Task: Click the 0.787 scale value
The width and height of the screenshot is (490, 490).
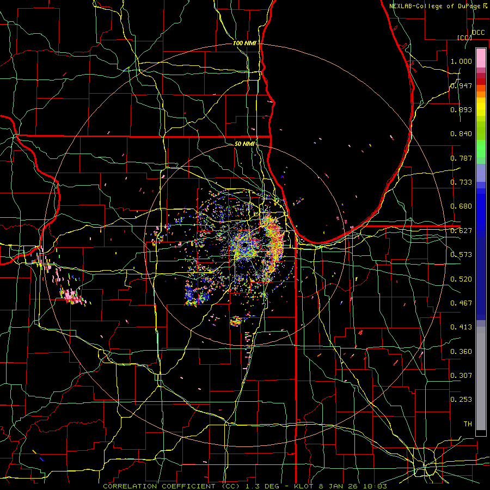Action: 461,158
